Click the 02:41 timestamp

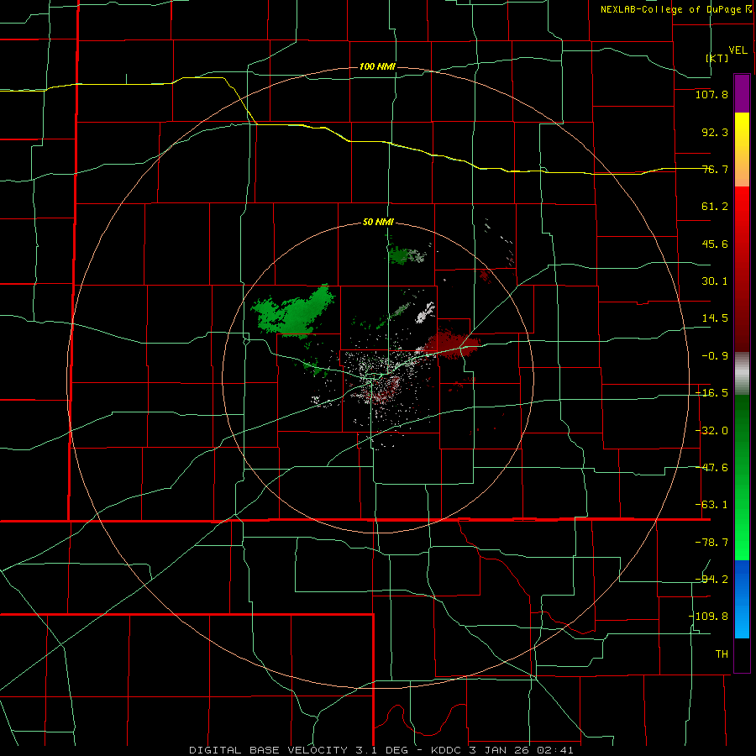coord(556,750)
